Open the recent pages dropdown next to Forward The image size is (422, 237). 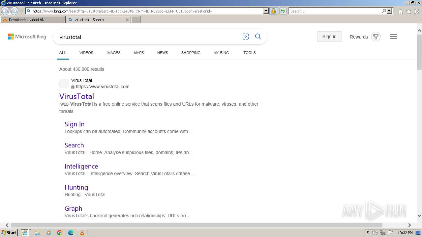tap(21, 11)
